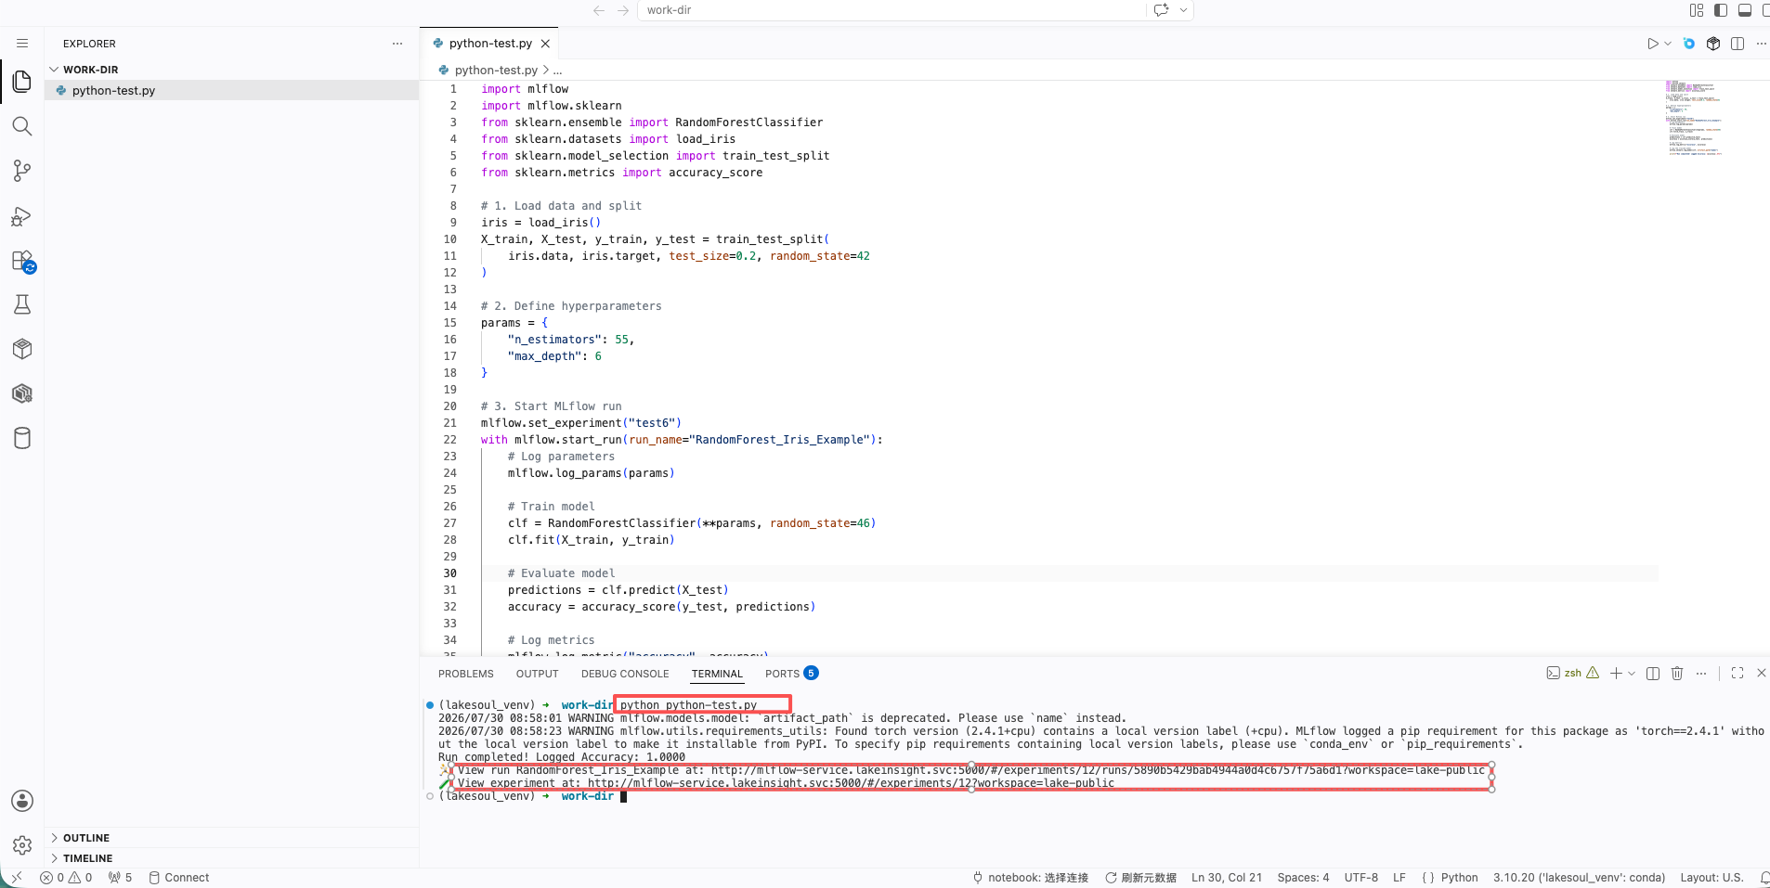This screenshot has width=1770, height=888.
Task: Toggle primary side bar visibility
Action: (1721, 10)
